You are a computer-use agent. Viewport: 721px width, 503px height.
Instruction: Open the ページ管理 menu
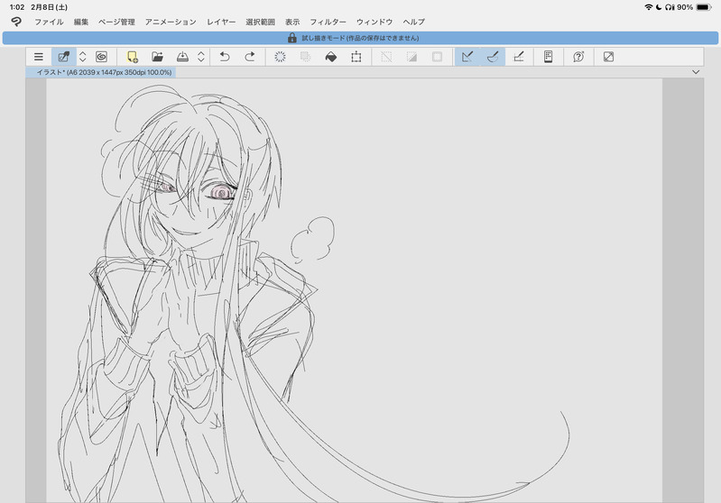(x=116, y=22)
